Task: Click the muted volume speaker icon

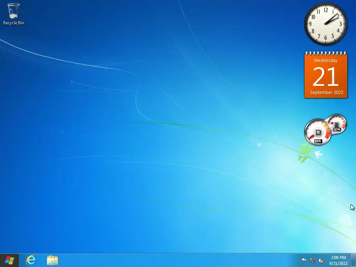Action: point(321,260)
